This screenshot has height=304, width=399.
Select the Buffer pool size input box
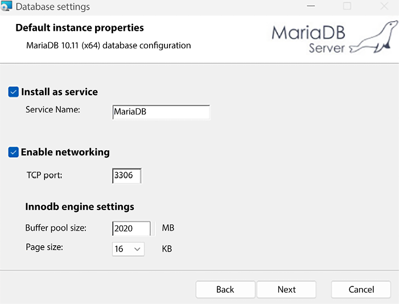(x=131, y=229)
